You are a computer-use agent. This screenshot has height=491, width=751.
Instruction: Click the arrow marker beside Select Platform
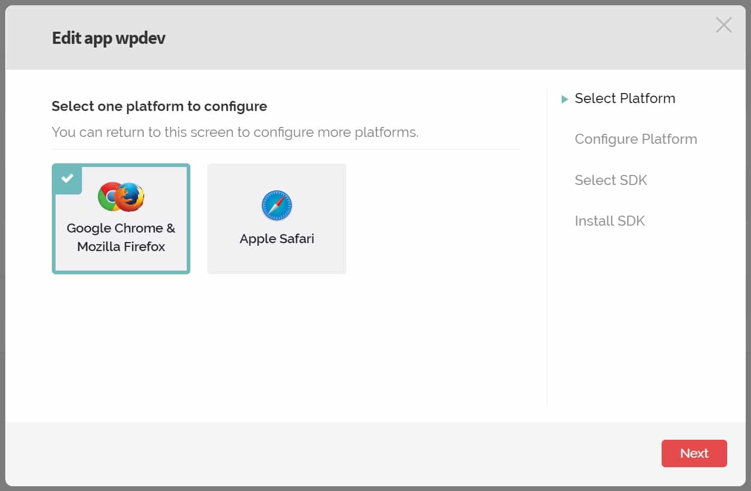[565, 99]
